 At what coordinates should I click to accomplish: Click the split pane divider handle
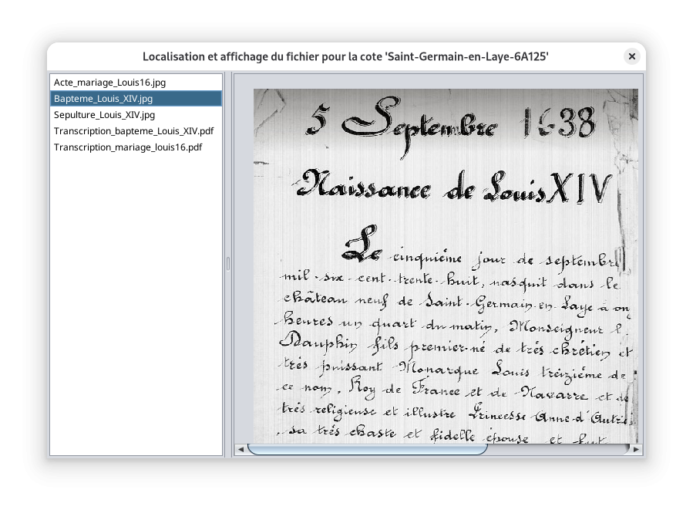point(228,264)
